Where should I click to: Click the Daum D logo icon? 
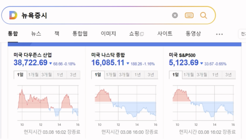[13, 15]
